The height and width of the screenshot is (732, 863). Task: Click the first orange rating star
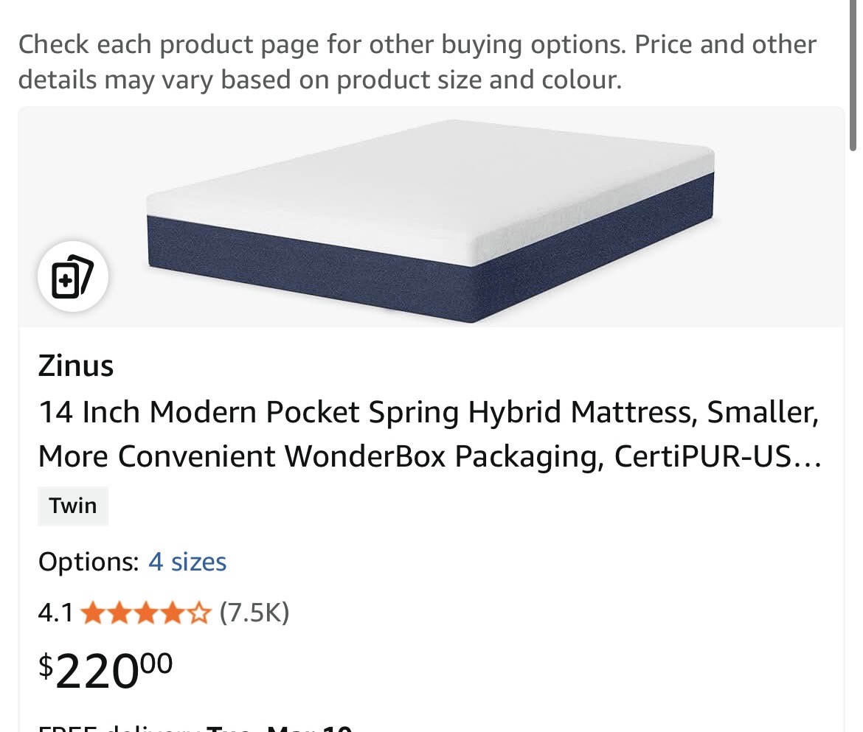pos(92,613)
